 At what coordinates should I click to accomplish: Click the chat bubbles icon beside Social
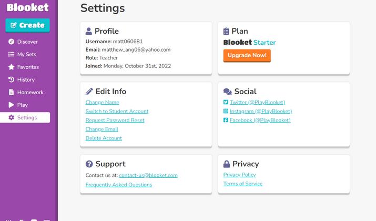[228, 92]
